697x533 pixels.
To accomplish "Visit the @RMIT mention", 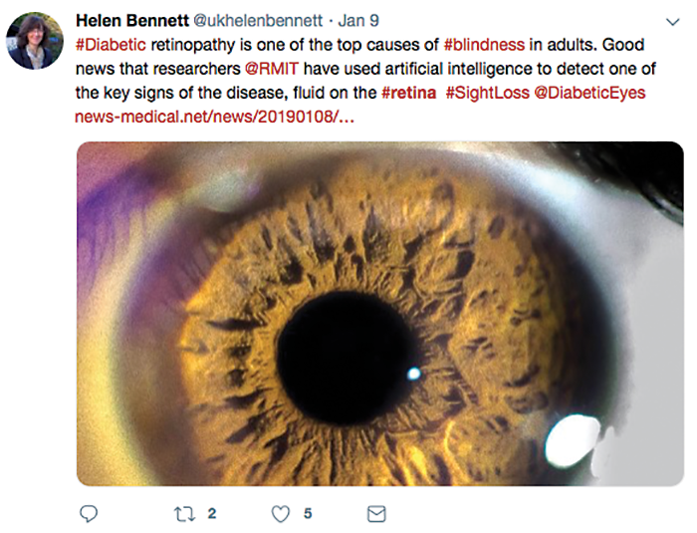I will [x=272, y=69].
